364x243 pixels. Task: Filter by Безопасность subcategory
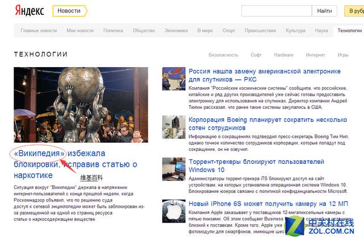(x=224, y=55)
